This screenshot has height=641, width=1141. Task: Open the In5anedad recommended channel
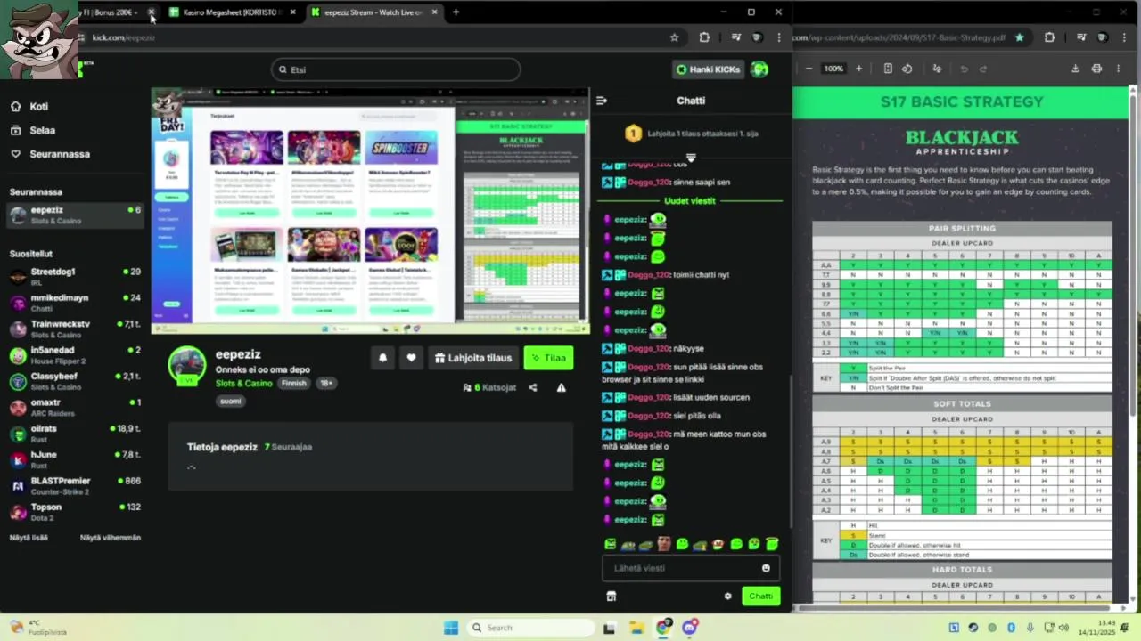point(75,355)
